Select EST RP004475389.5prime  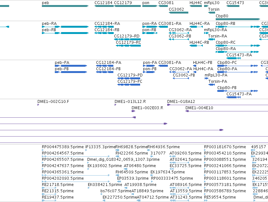point(43,150)
